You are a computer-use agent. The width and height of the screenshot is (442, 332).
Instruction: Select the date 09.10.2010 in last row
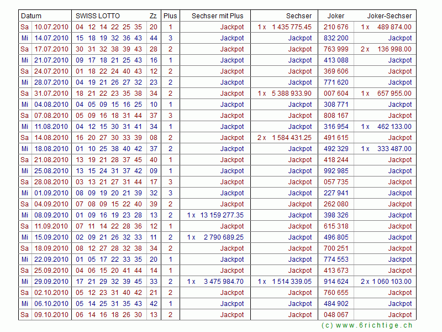pyautogui.click(x=51, y=315)
